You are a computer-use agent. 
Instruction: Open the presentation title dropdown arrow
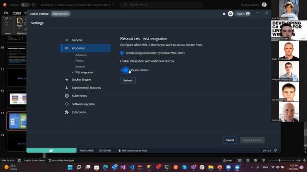pyautogui.click(x=112, y=5)
